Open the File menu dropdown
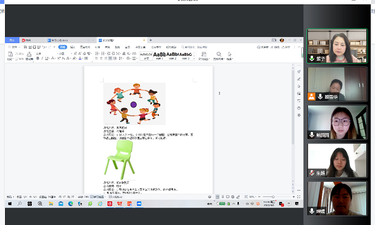This screenshot has height=225, width=375. [14, 47]
